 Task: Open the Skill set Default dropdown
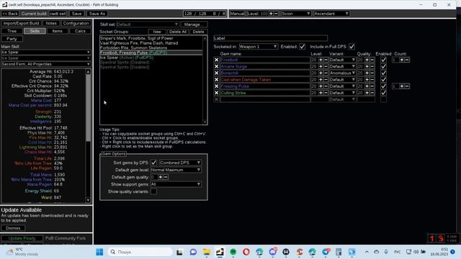(x=147, y=24)
